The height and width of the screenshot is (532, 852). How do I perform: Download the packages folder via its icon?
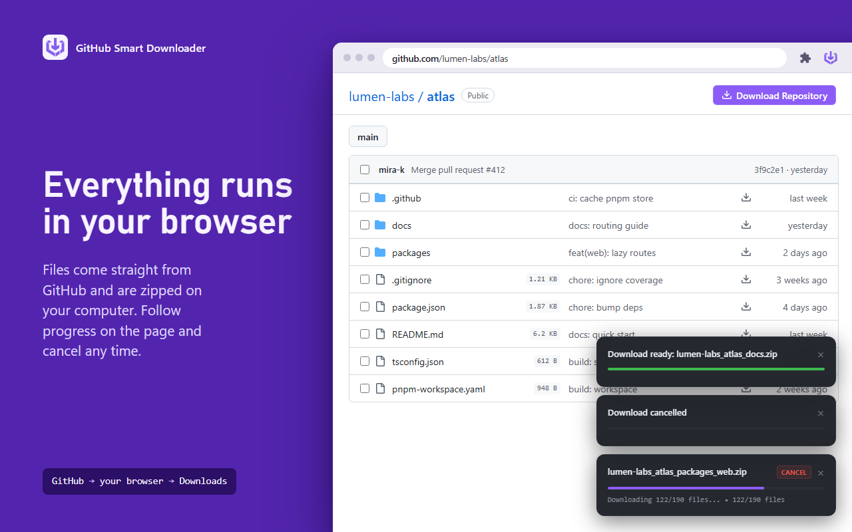coord(746,252)
